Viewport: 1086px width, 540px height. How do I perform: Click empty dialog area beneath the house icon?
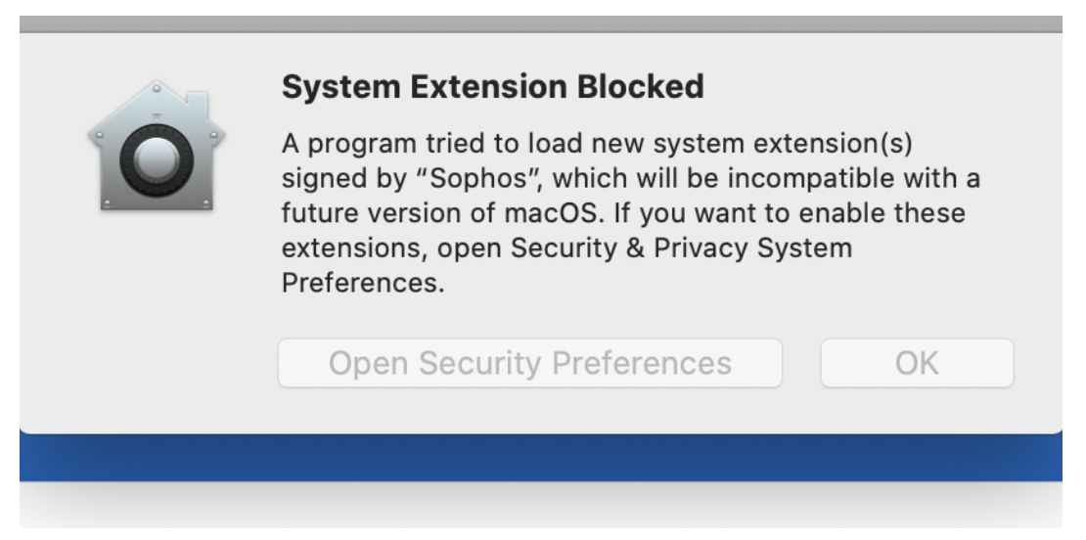pos(157,311)
